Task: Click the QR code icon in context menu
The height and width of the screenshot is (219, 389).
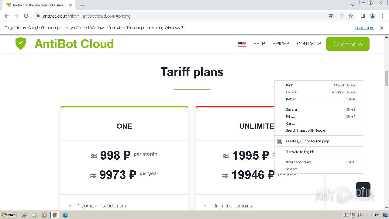Action: click(280, 141)
